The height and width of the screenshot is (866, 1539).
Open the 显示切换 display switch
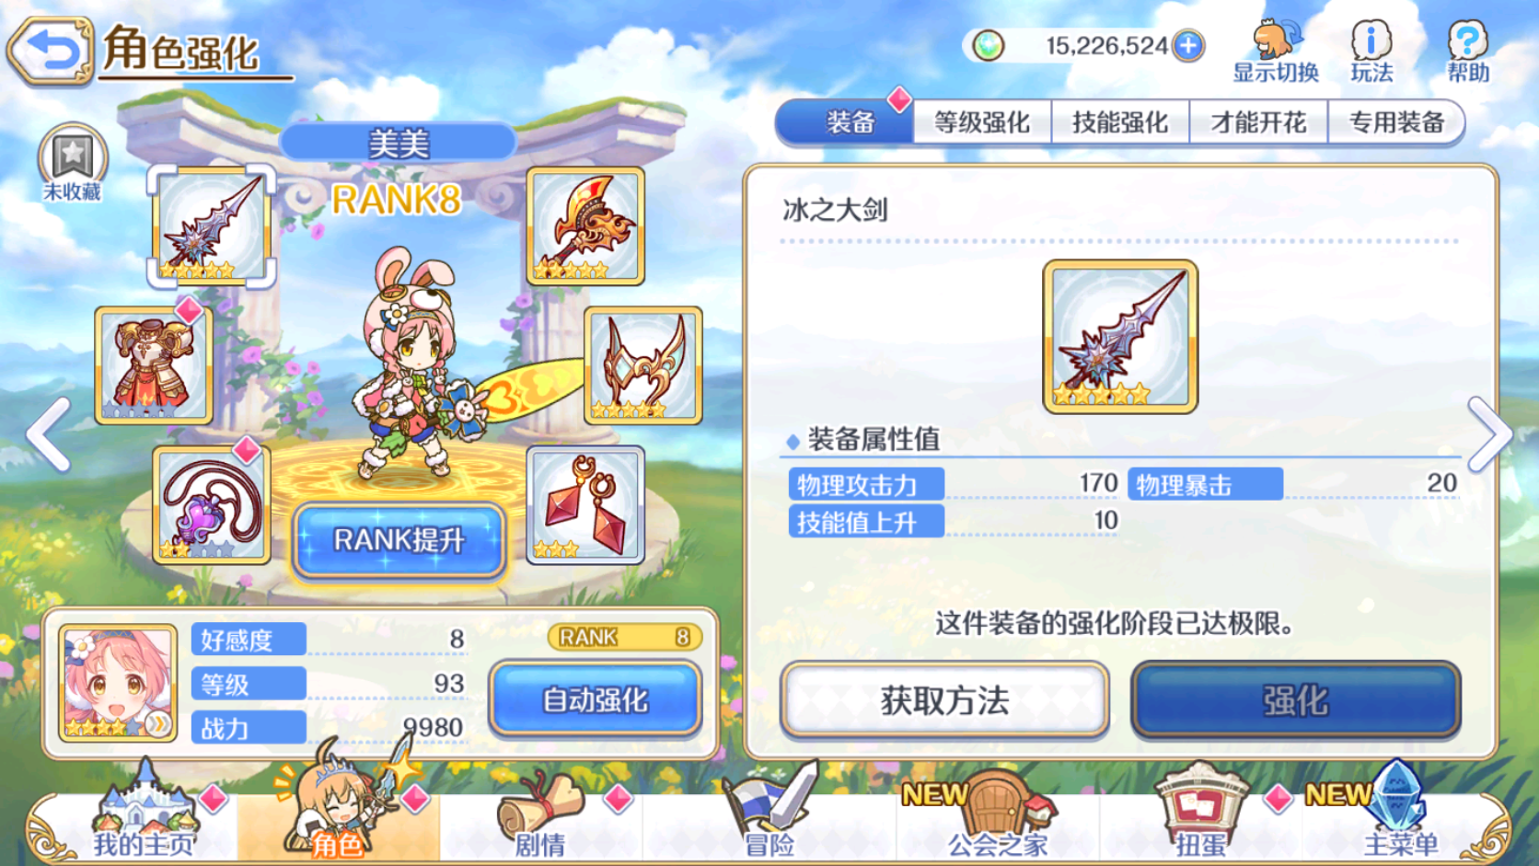point(1276,52)
